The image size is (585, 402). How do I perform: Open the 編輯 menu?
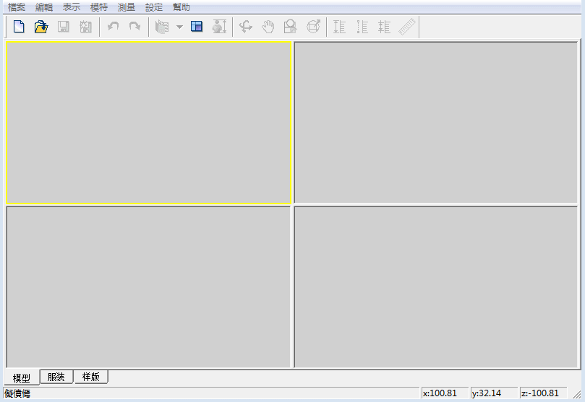(x=45, y=7)
